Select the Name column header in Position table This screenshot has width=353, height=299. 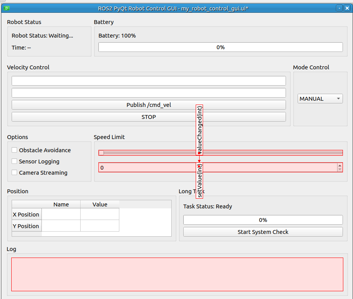(61, 204)
